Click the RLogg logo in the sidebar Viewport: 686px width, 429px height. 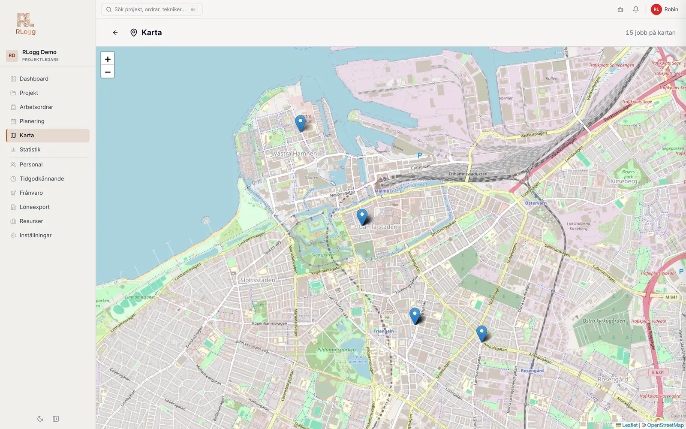(26, 24)
